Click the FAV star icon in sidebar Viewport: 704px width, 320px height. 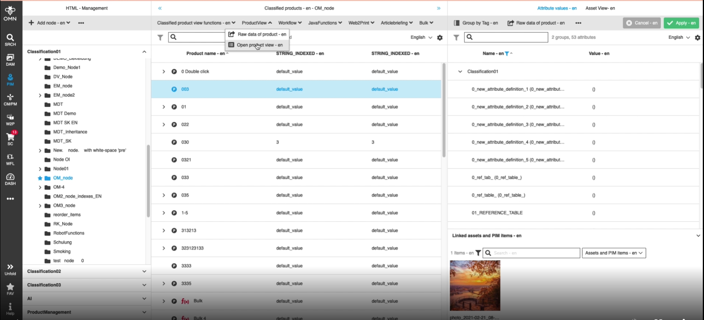[x=10, y=289]
